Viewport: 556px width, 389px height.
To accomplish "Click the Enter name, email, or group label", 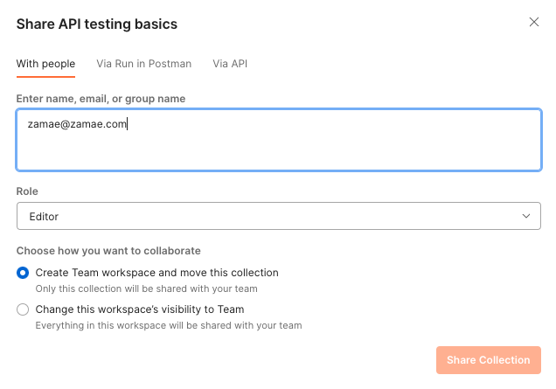I will click(x=101, y=99).
